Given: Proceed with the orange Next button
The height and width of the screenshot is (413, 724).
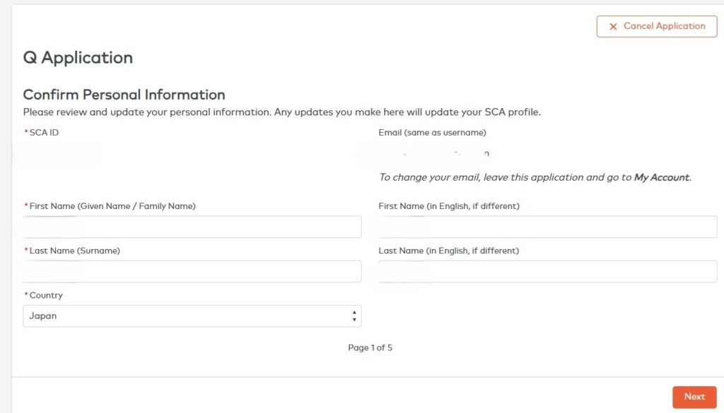Looking at the screenshot, I should click(x=694, y=397).
